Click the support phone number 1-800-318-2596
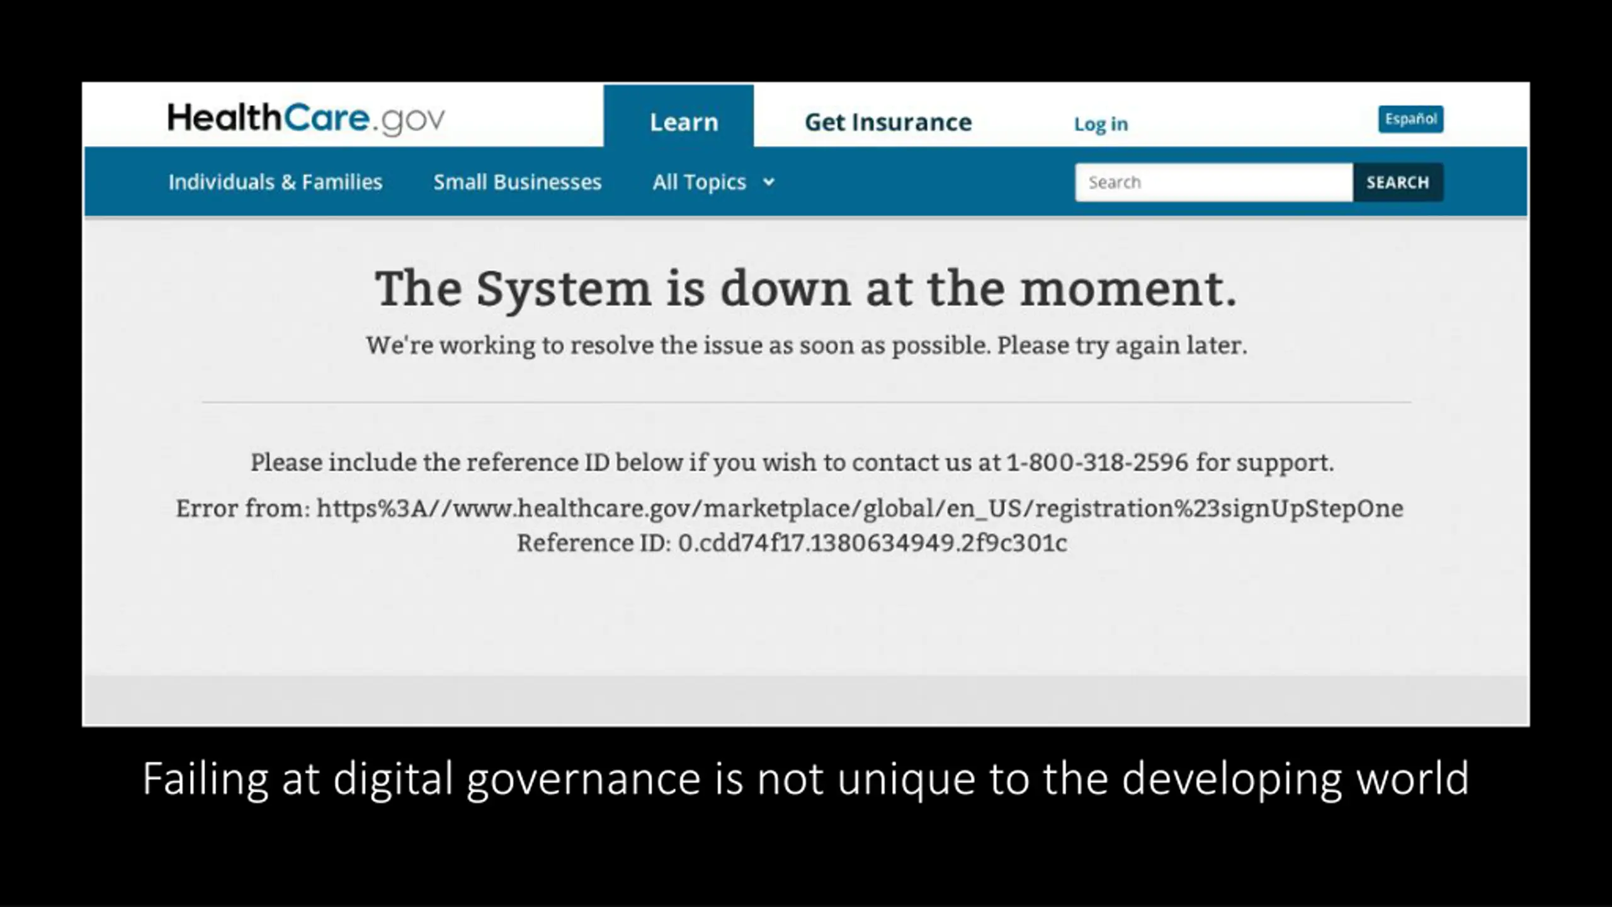This screenshot has width=1612, height=907. [x=1097, y=462]
